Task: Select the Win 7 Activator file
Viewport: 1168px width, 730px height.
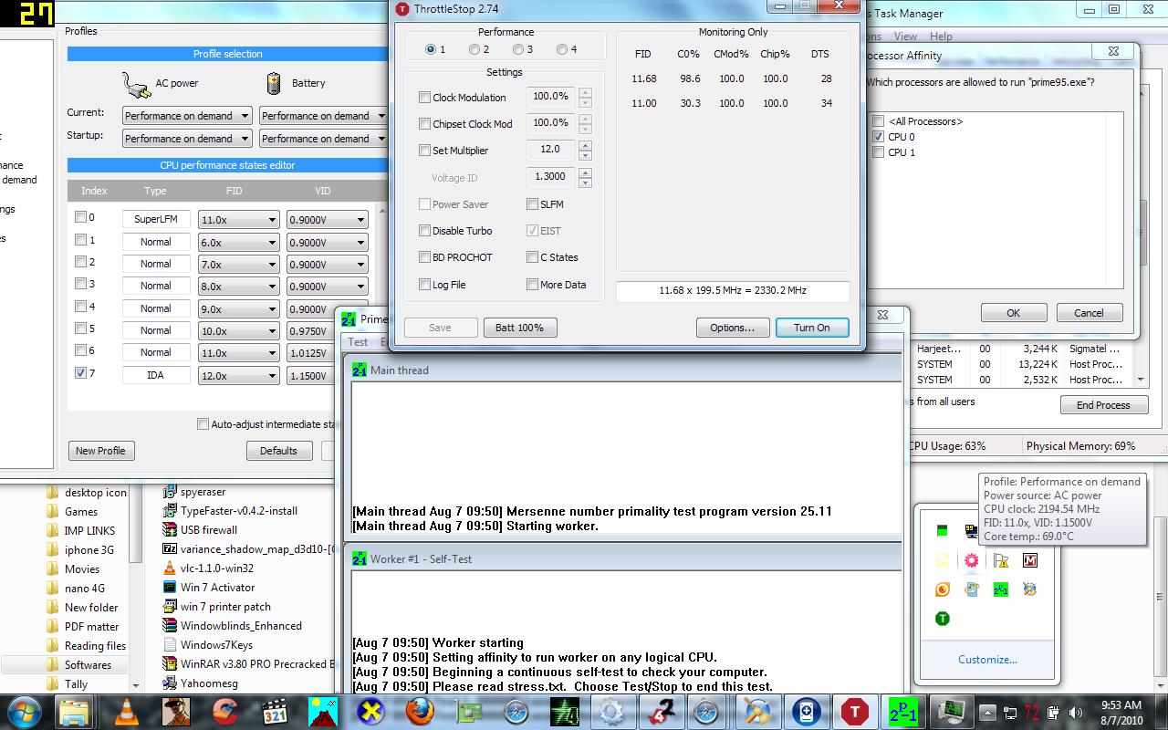Action: coord(208,588)
